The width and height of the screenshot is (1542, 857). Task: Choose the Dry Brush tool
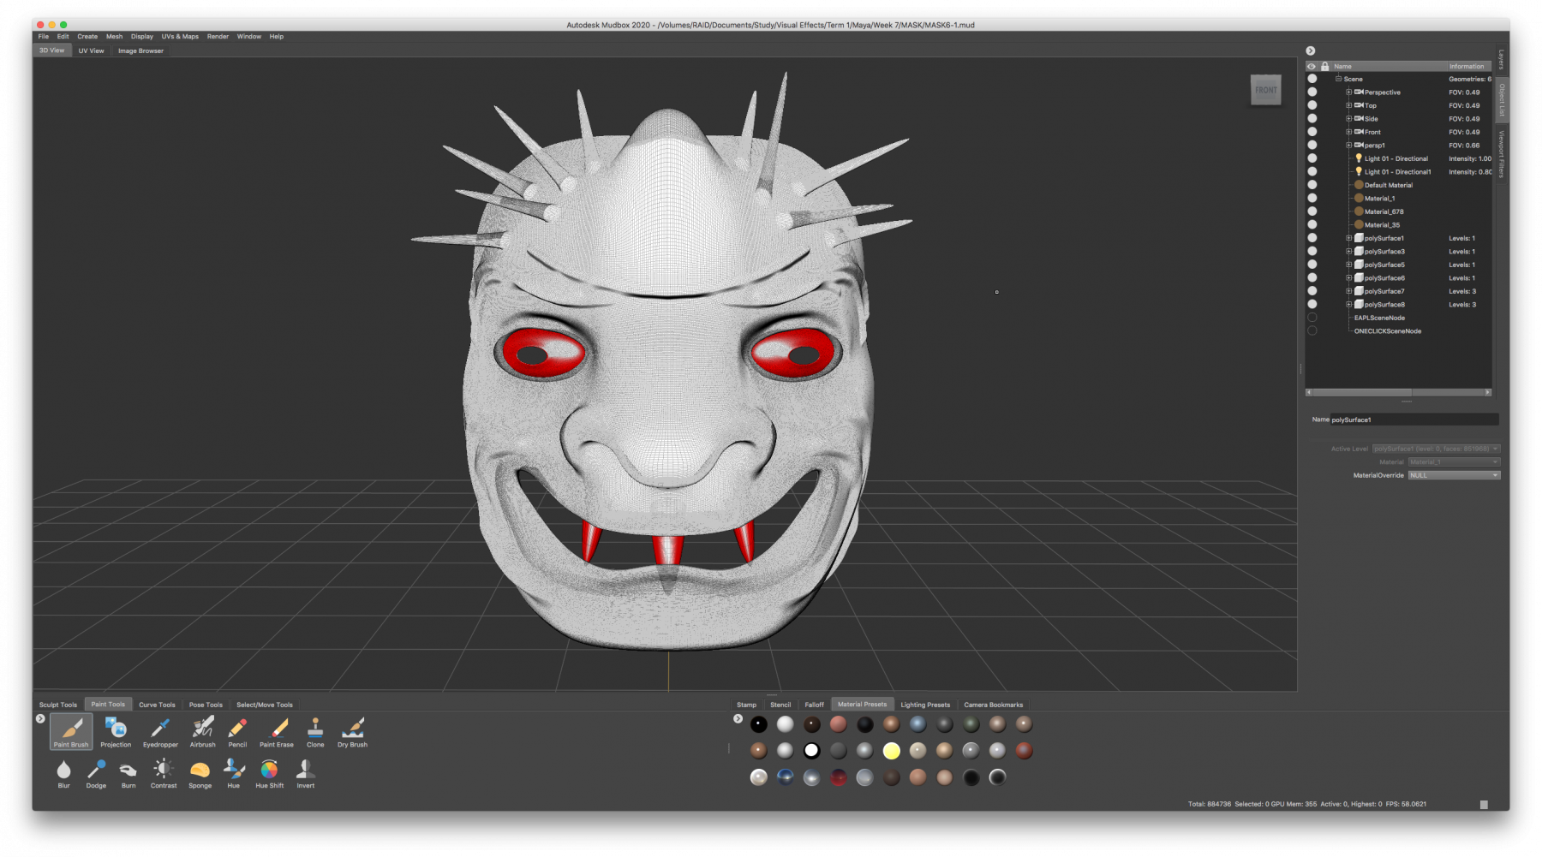(x=352, y=732)
